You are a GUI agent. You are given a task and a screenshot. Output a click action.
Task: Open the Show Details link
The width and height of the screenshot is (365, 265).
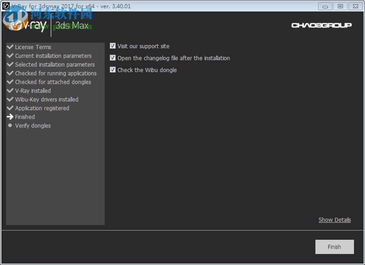pos(335,220)
